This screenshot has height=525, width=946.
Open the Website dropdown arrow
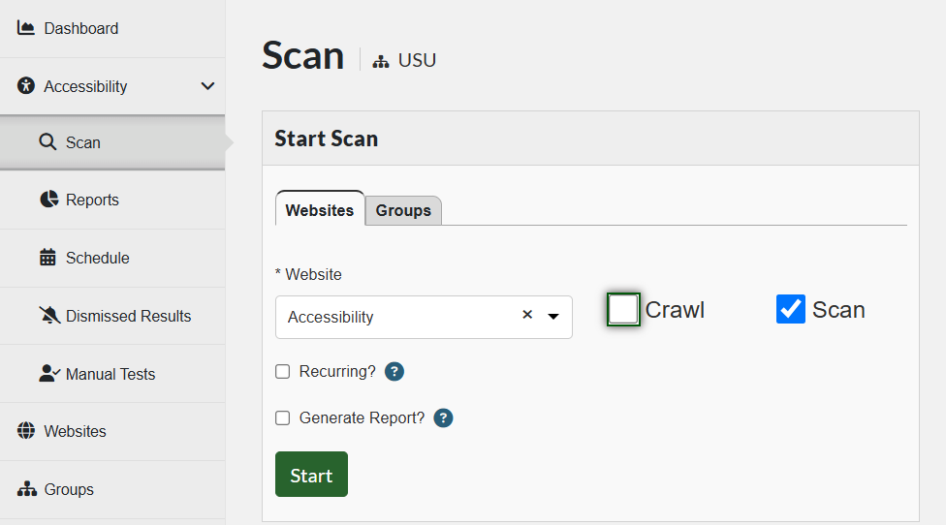[553, 317]
